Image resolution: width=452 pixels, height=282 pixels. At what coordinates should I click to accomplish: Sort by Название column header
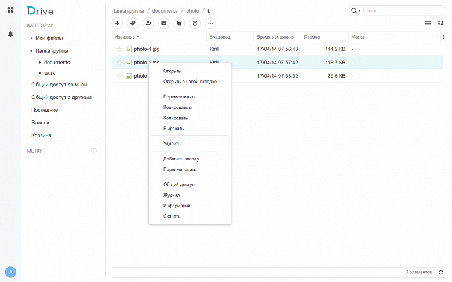tap(125, 37)
